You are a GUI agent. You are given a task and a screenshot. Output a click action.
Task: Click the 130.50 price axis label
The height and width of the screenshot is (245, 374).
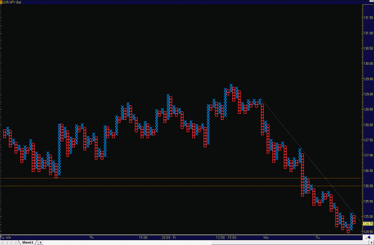pyautogui.click(x=369, y=49)
